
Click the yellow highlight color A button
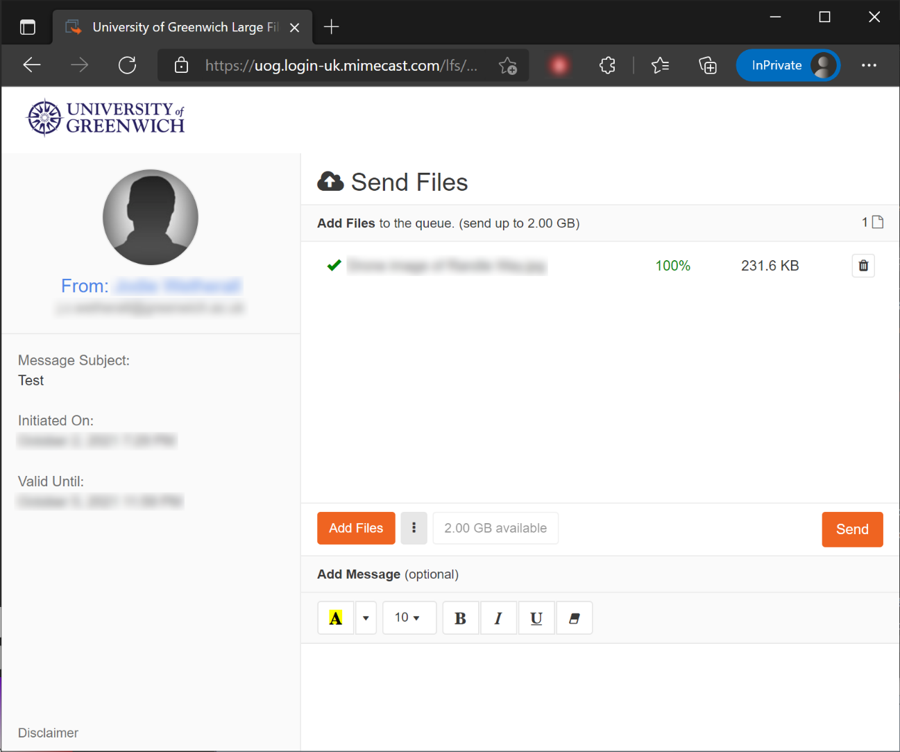coord(336,618)
